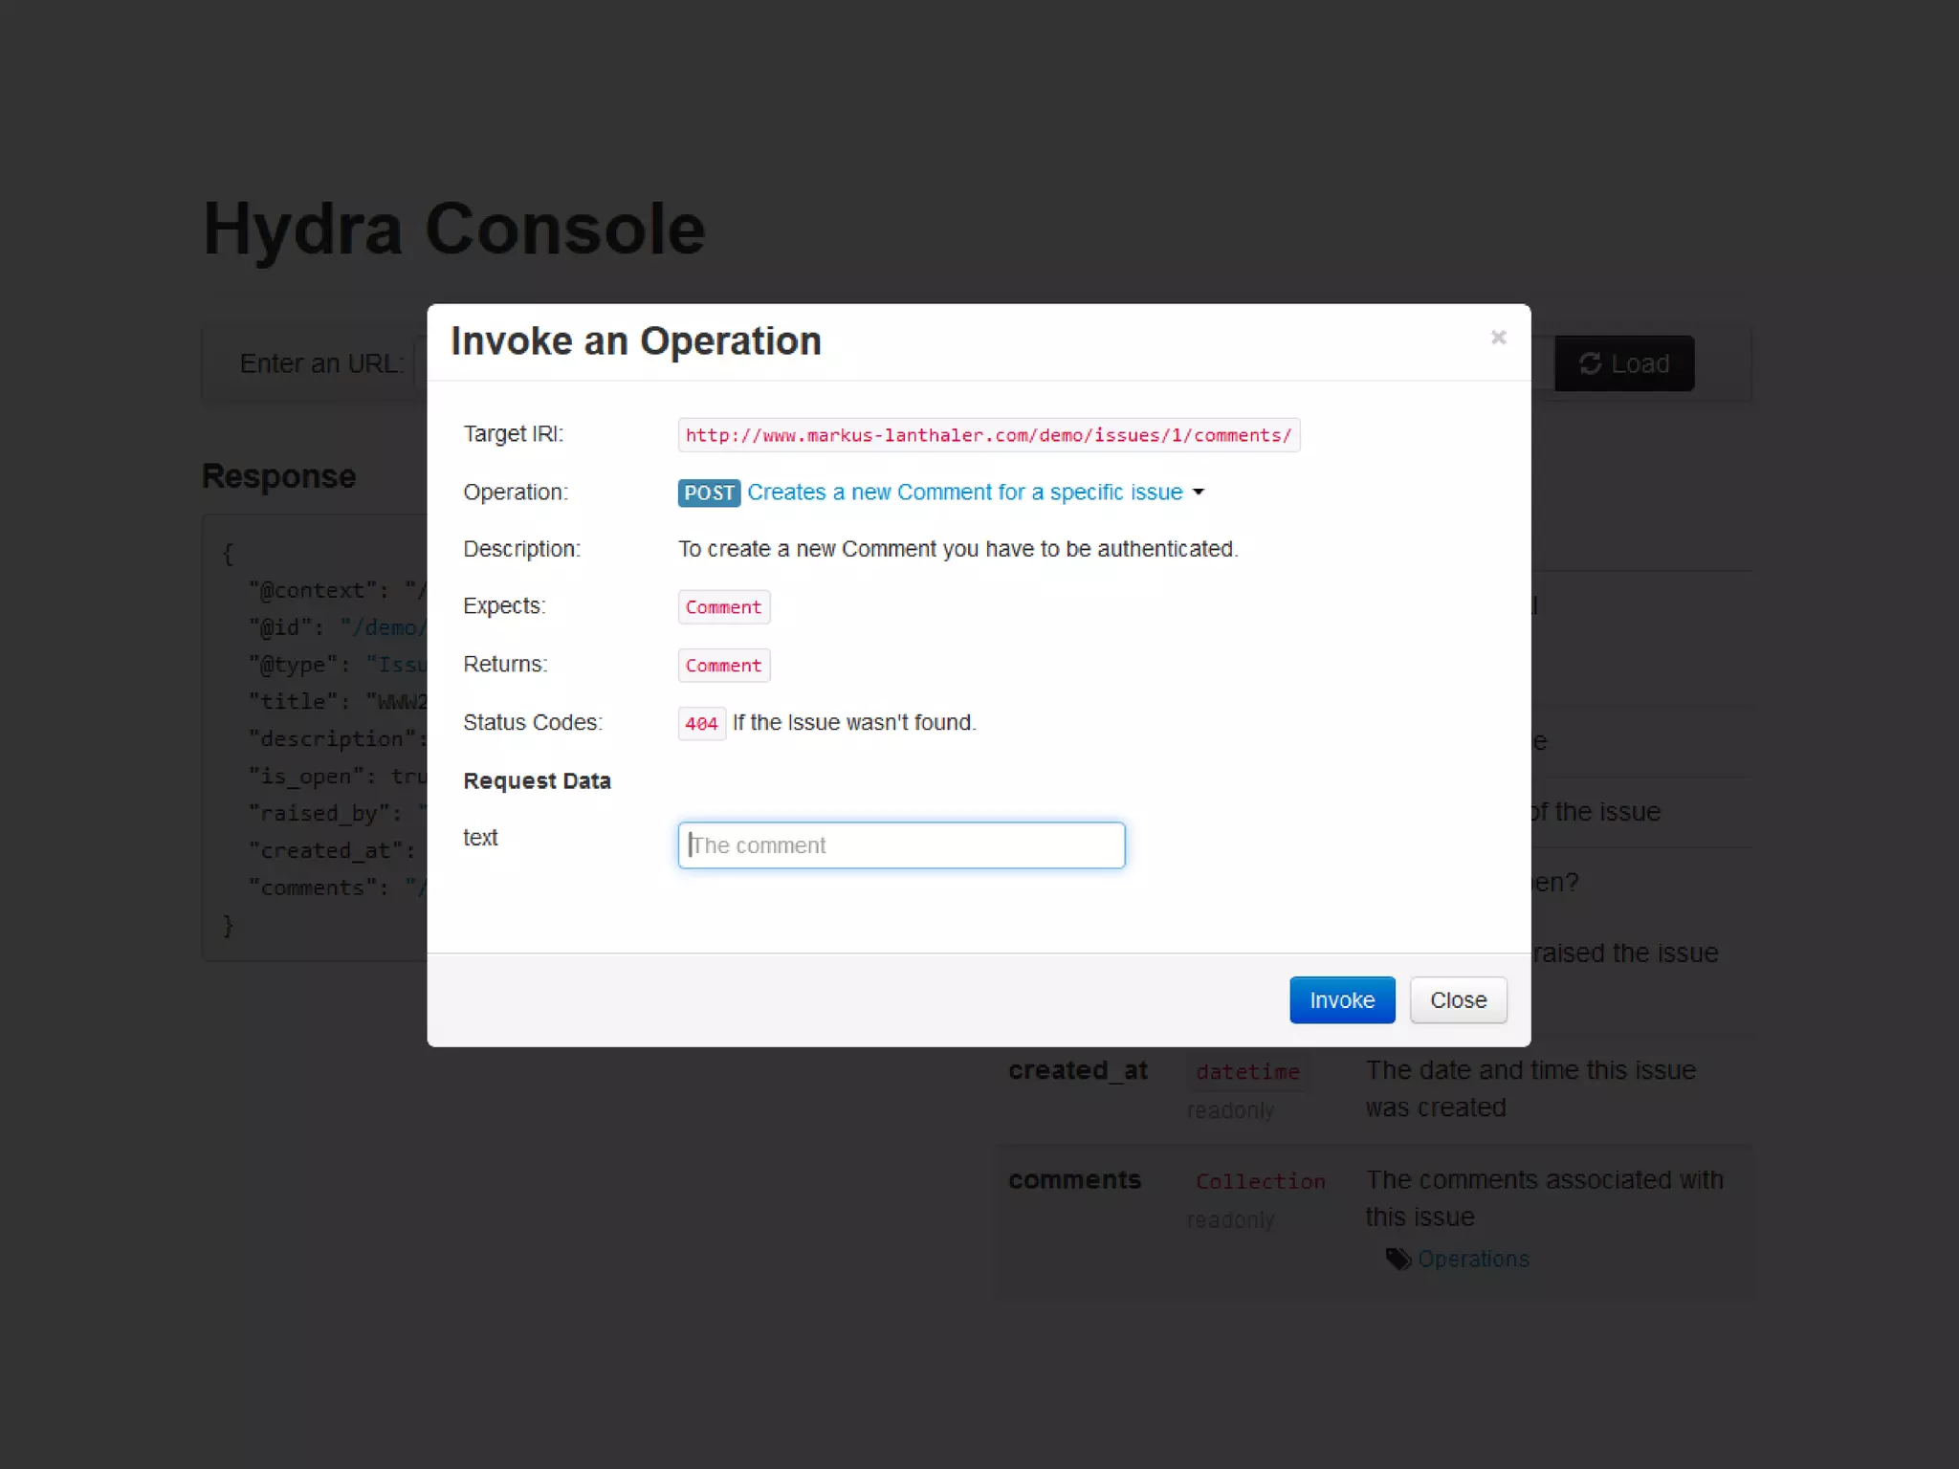Close the modal with the X icon

coord(1498,338)
